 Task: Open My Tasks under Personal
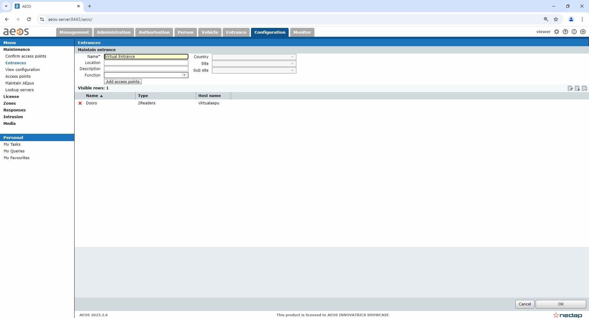click(x=12, y=144)
